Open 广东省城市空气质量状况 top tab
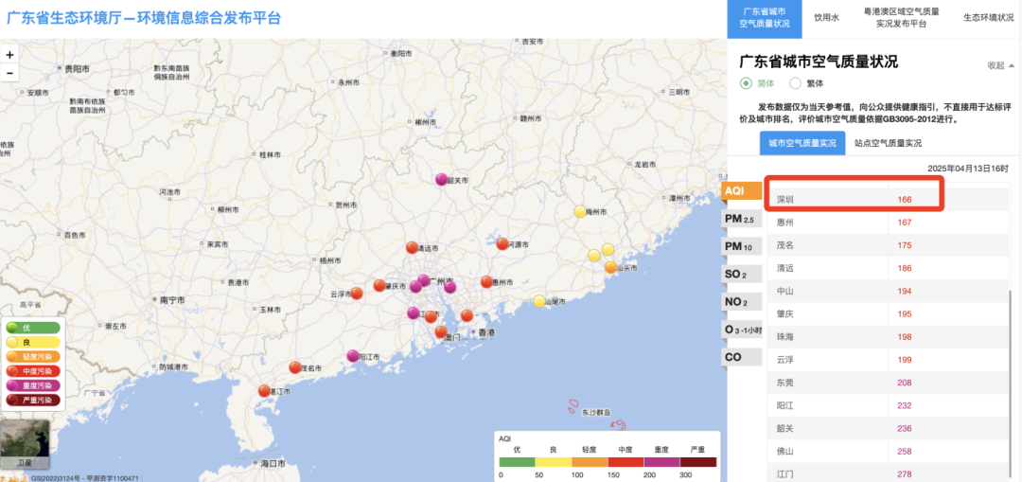The height and width of the screenshot is (482, 1022). (765, 18)
